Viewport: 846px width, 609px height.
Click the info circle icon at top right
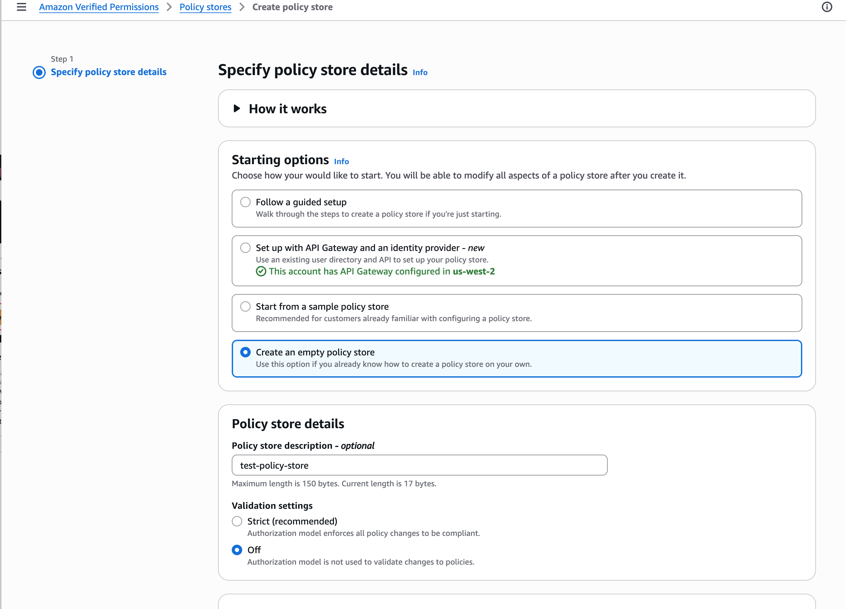(x=827, y=7)
